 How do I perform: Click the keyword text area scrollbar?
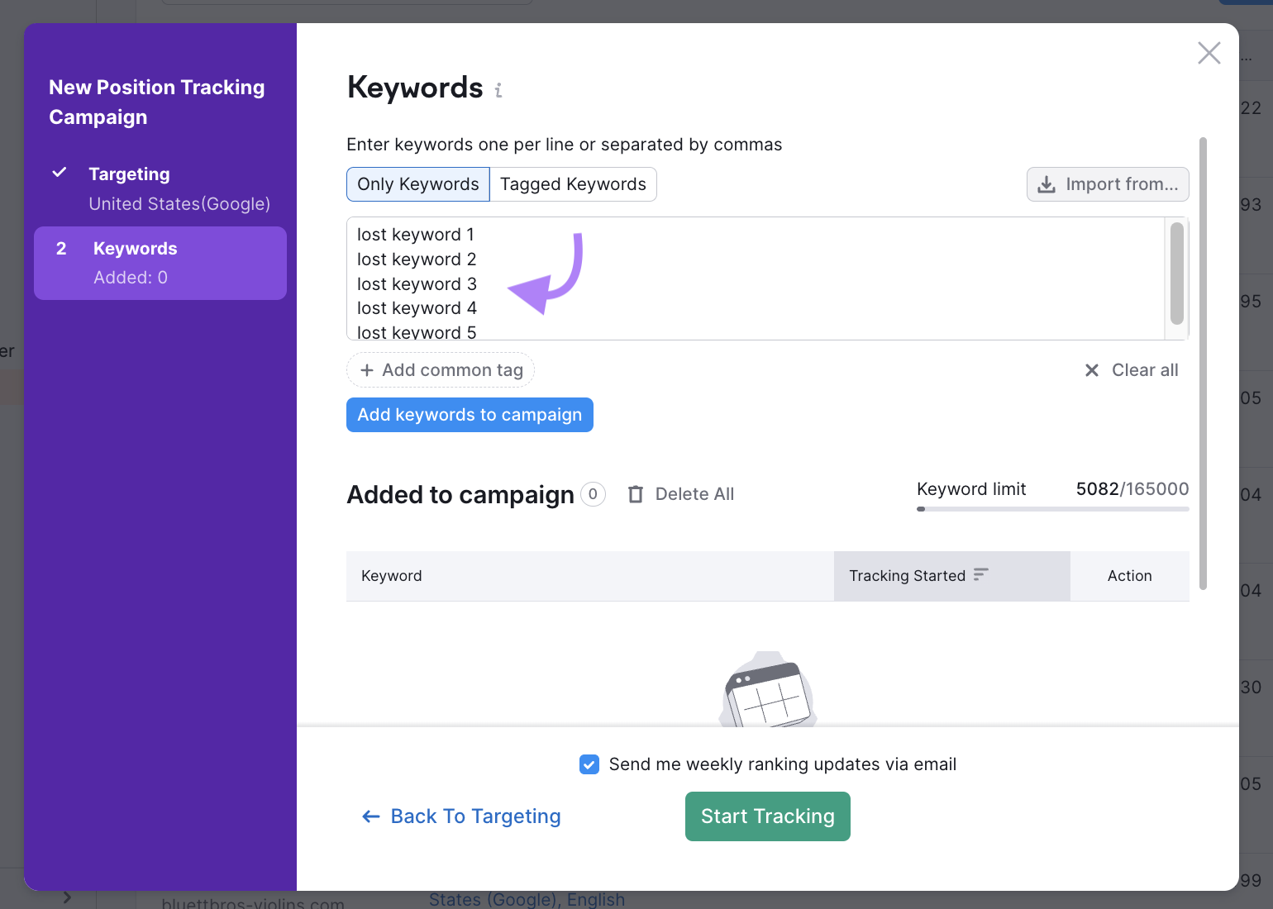1177,274
